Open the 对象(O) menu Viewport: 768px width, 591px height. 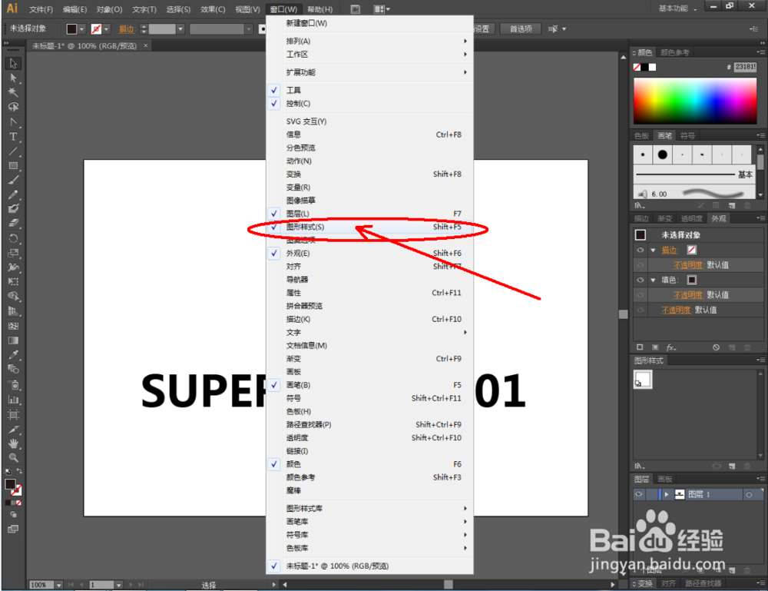[x=109, y=9]
